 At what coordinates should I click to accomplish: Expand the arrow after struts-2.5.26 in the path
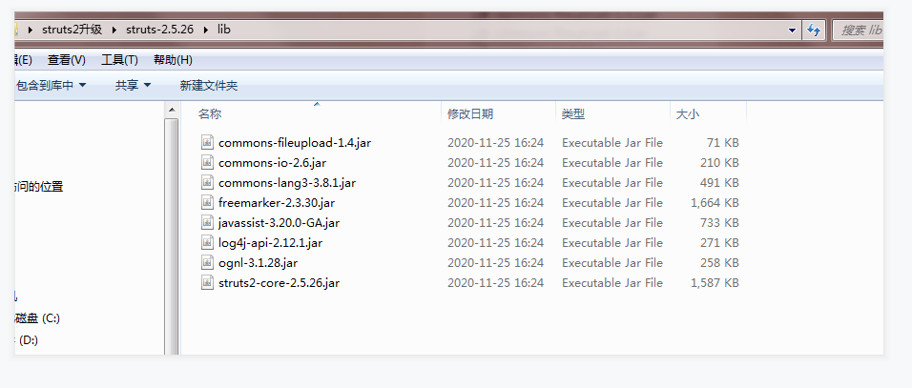click(x=205, y=30)
